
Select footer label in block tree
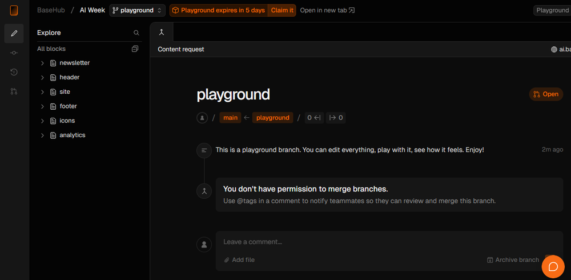click(x=68, y=106)
